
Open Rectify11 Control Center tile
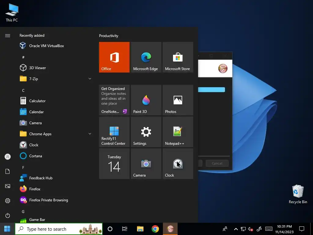[x=114, y=132]
